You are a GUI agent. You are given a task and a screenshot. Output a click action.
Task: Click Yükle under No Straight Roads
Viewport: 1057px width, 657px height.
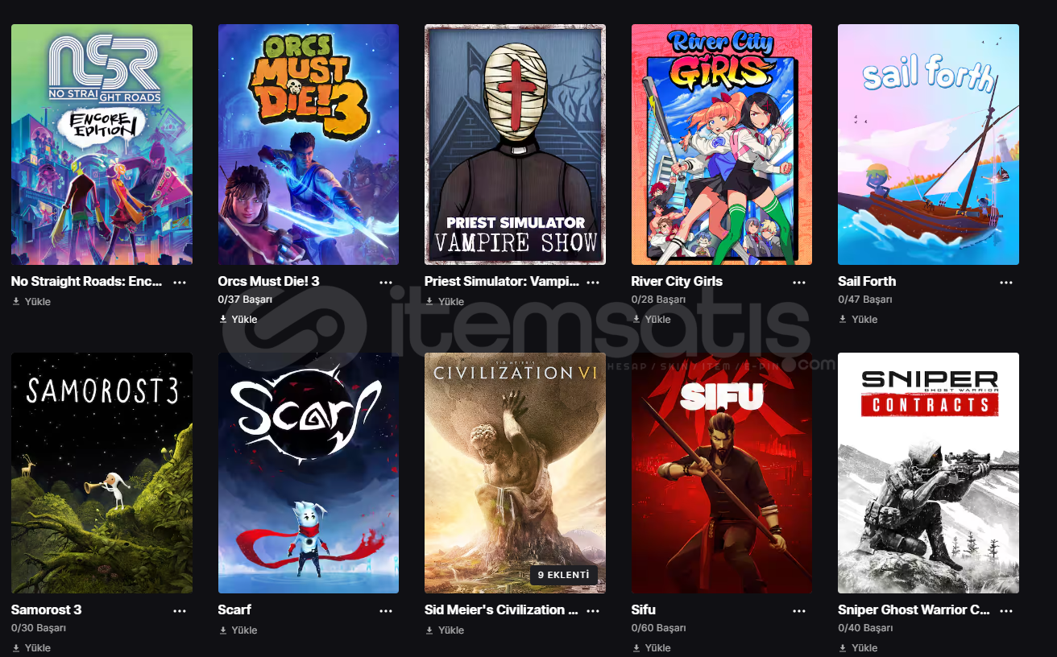pyautogui.click(x=31, y=302)
